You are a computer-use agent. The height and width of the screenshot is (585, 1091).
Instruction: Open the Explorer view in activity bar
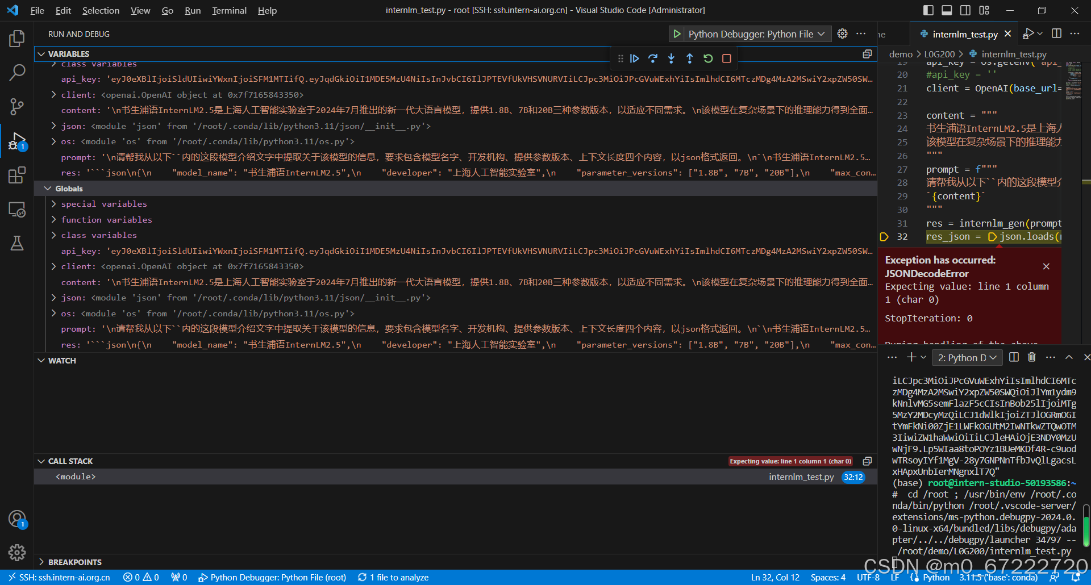[17, 39]
